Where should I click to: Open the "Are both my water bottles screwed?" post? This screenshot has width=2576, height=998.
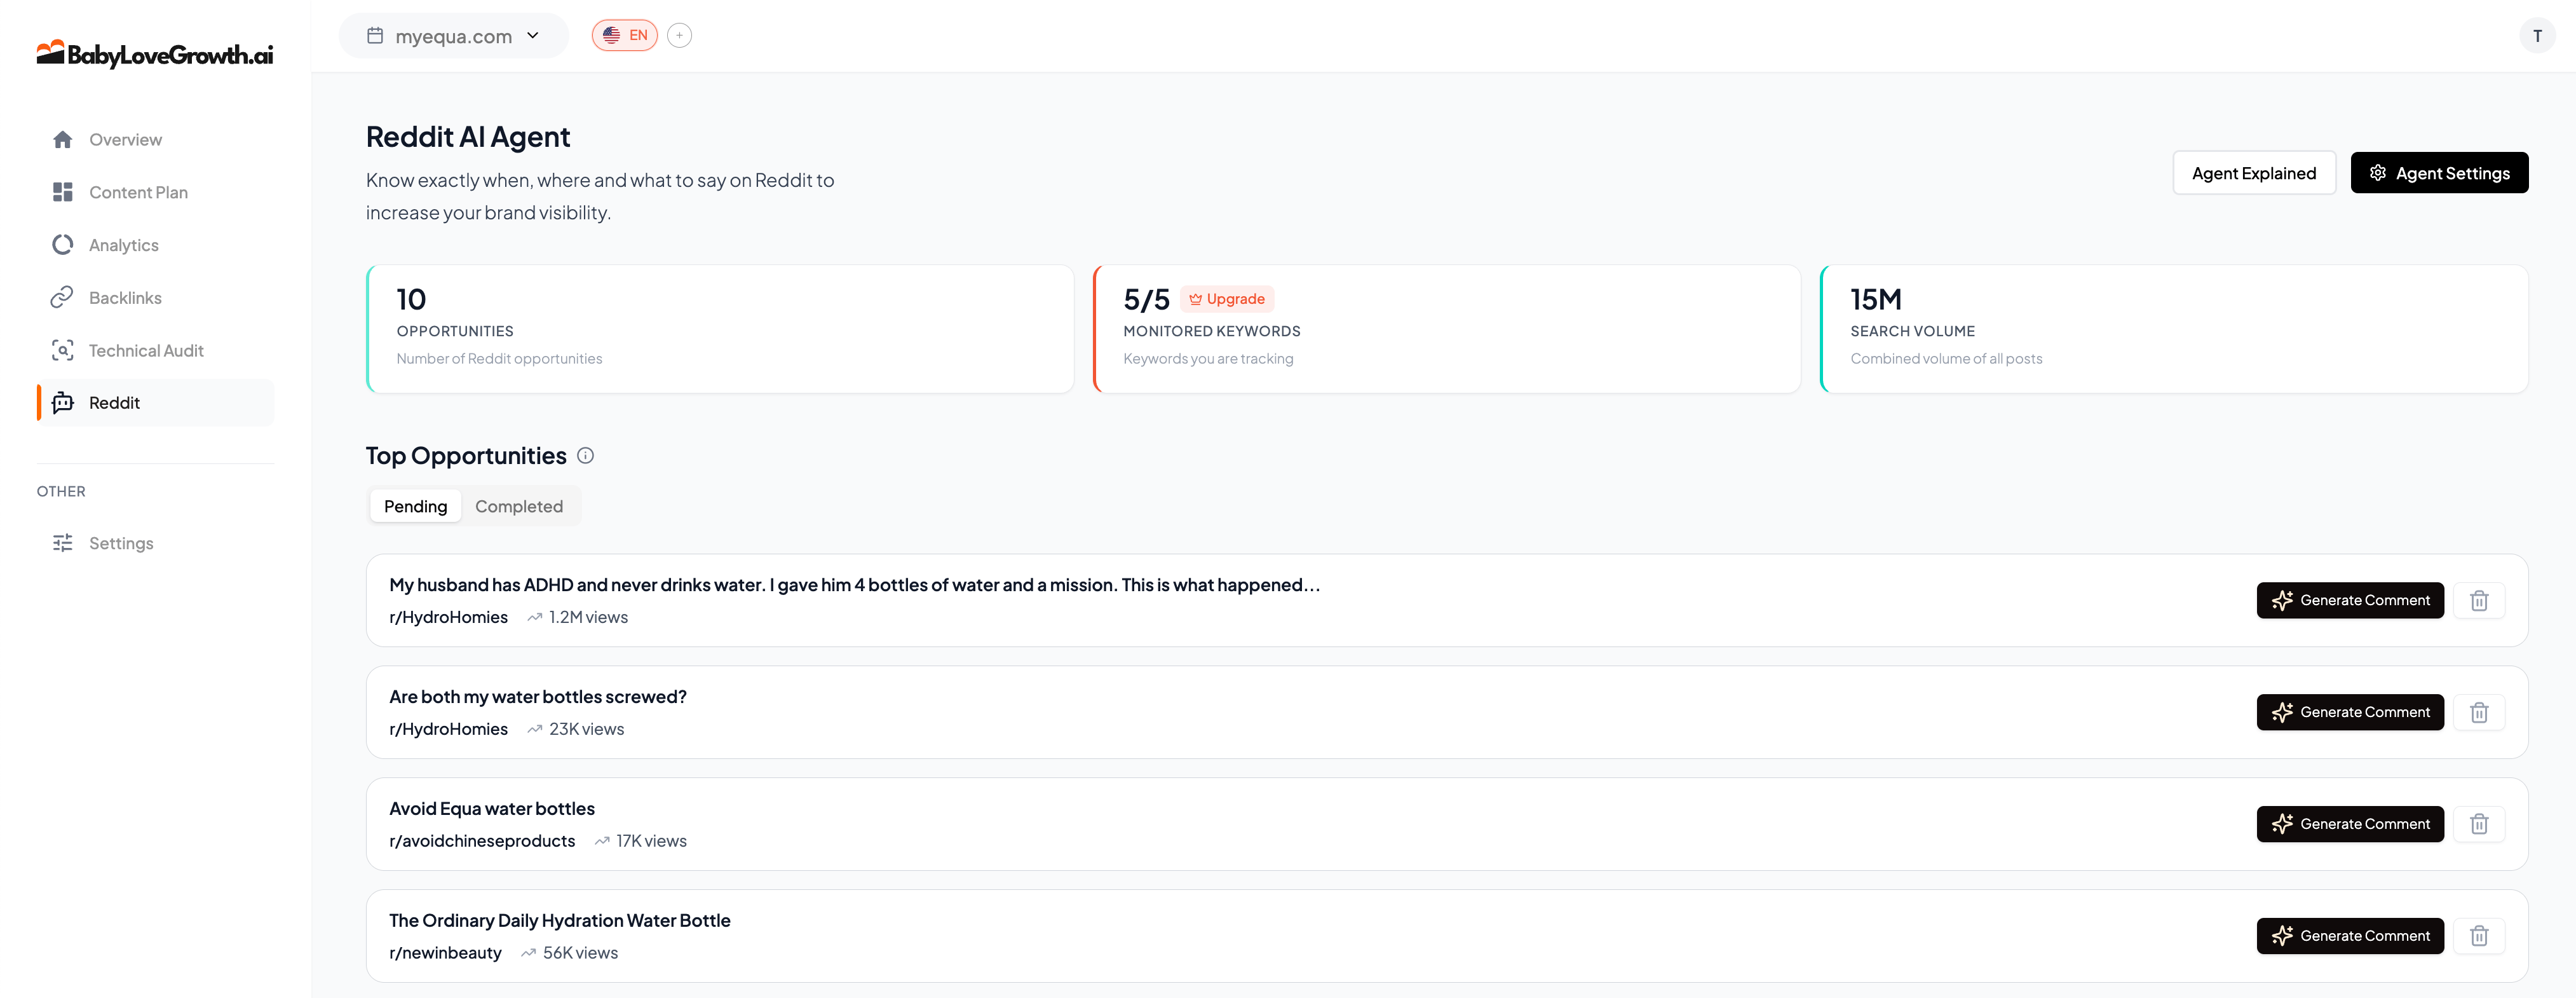coord(538,697)
